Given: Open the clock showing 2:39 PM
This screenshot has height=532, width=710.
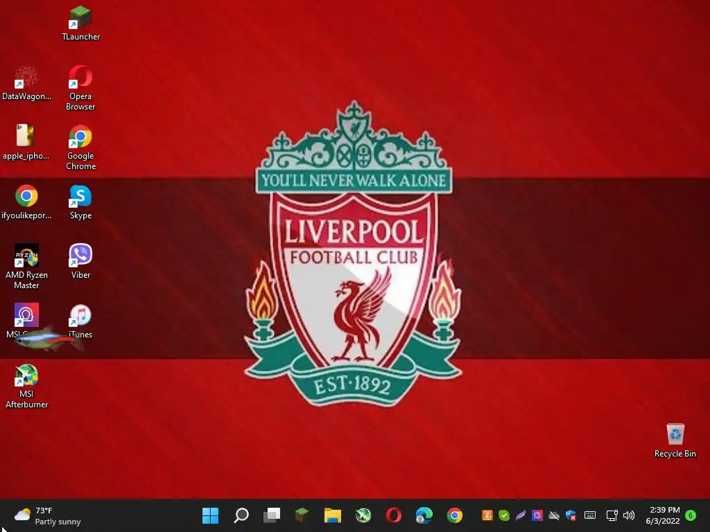Looking at the screenshot, I should tap(663, 515).
